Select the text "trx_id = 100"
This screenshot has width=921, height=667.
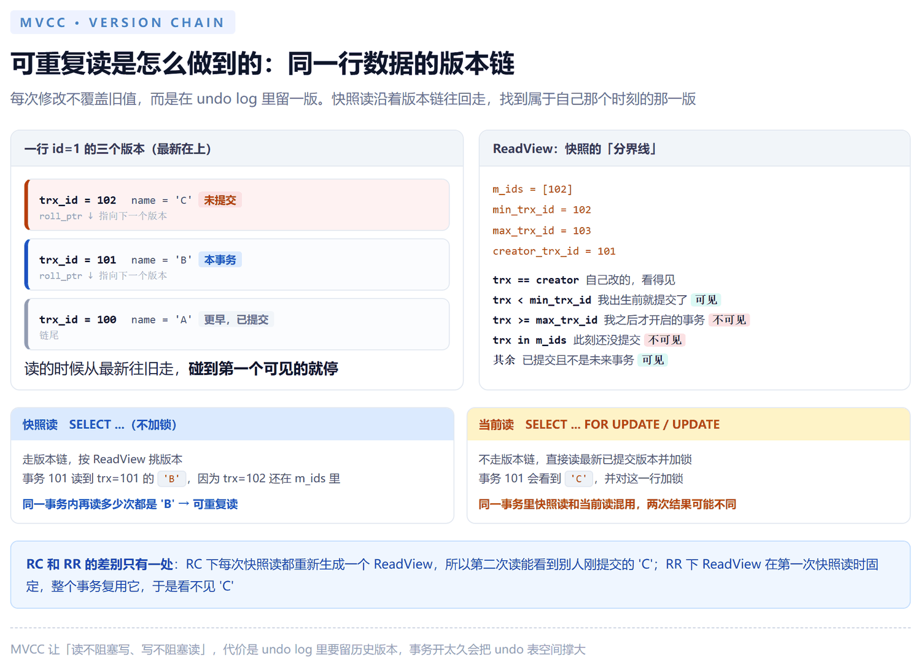(77, 319)
